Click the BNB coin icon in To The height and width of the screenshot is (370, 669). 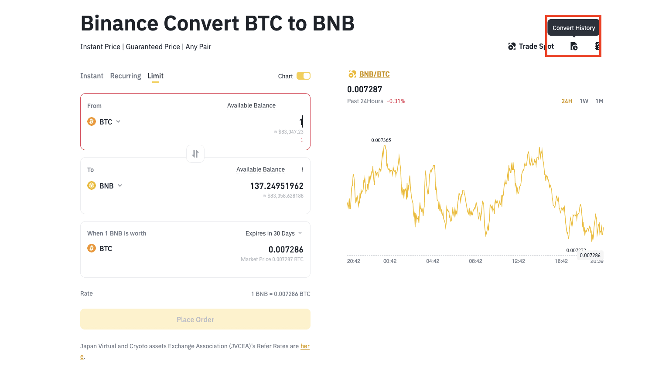click(x=92, y=185)
